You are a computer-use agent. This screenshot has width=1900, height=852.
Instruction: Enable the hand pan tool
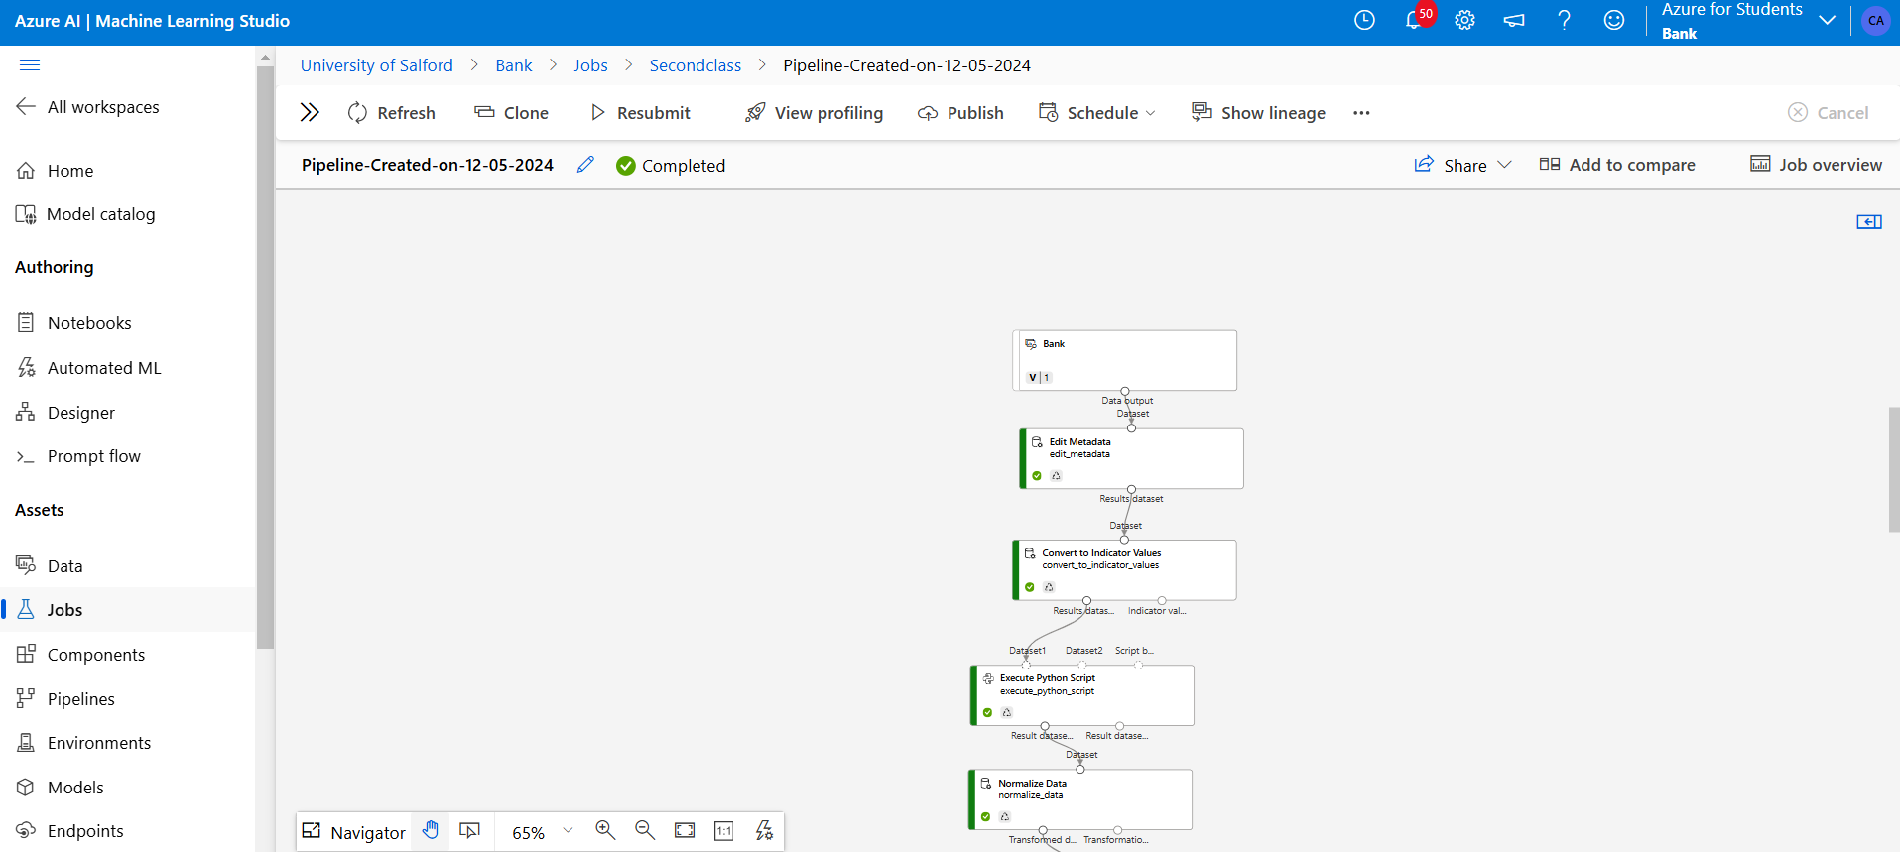tap(431, 831)
